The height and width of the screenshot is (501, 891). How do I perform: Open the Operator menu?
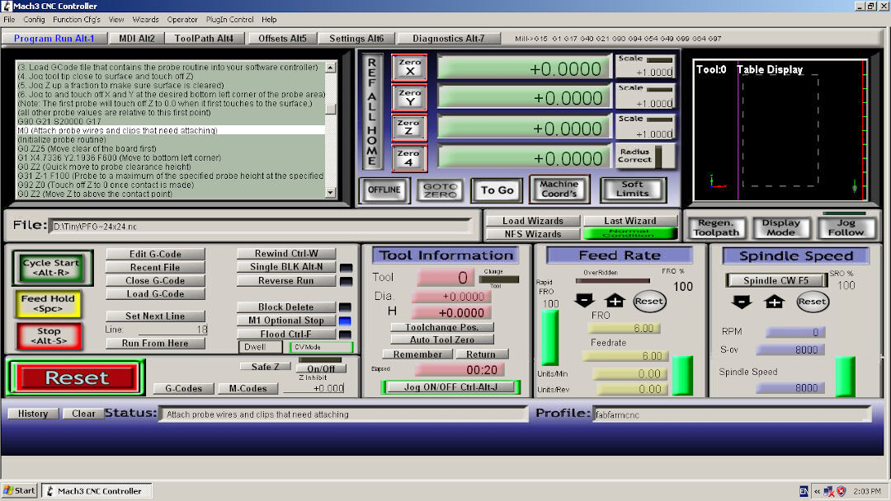tap(181, 19)
